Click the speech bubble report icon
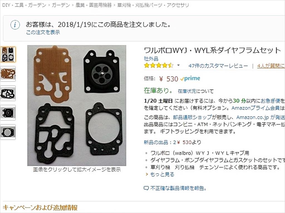Image resolution: width=285 pixels, height=213 pixels. (x=146, y=188)
